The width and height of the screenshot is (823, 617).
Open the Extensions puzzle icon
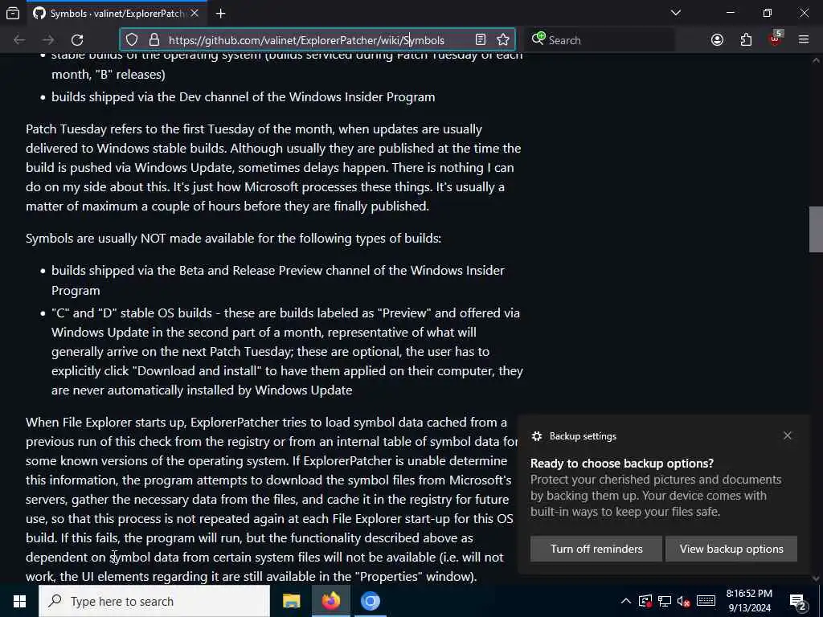[x=746, y=40]
